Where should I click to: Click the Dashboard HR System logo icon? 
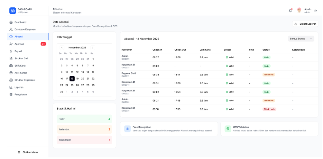(x=13, y=11)
